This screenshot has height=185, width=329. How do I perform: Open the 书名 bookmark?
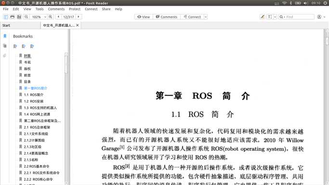tap(27, 62)
